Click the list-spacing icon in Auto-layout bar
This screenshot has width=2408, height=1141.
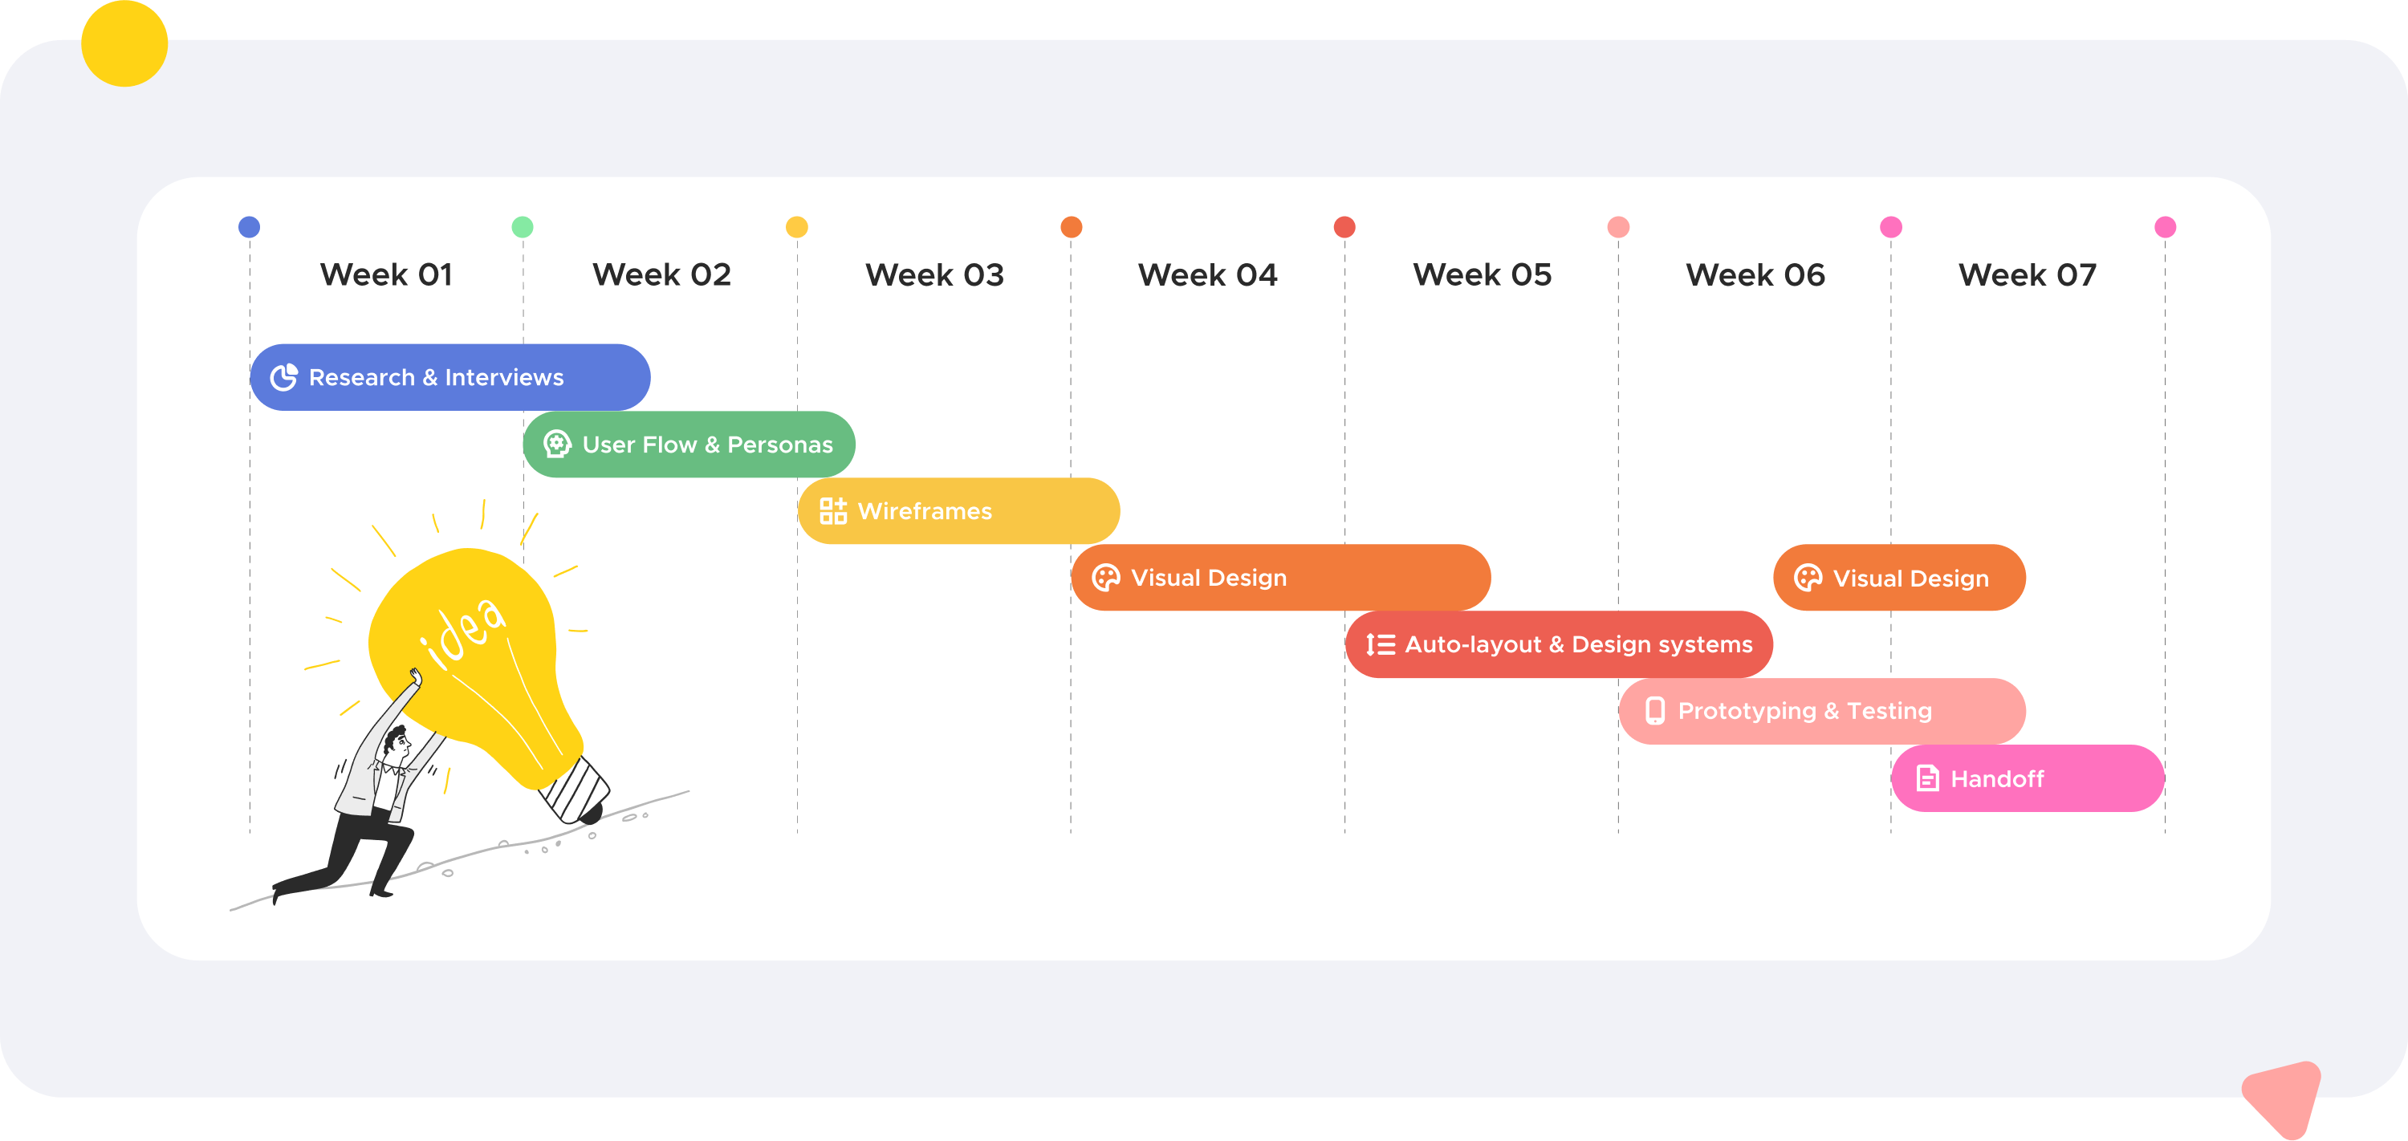[x=1380, y=645]
